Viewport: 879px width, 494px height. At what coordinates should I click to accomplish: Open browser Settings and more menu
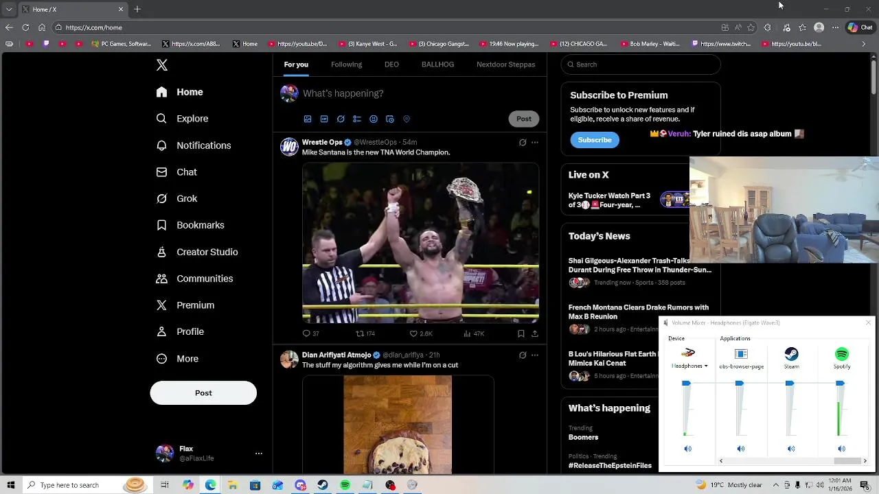pos(835,27)
